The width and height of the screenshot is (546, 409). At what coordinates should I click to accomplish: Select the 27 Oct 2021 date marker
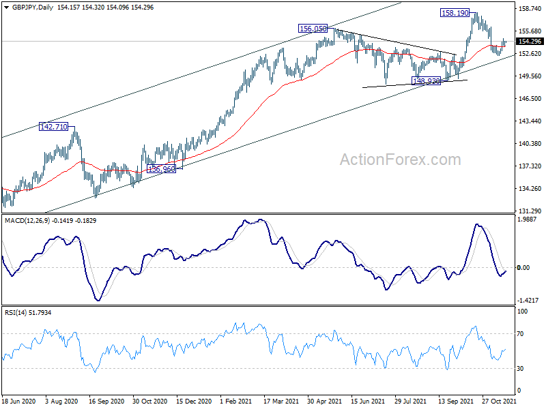(499, 401)
